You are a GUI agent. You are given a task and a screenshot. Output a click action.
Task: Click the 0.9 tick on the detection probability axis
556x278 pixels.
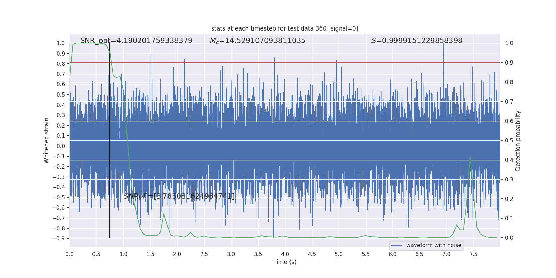pos(509,63)
